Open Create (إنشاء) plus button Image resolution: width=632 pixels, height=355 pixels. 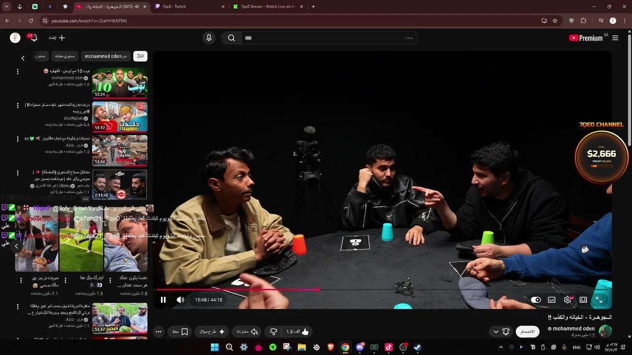pos(57,38)
